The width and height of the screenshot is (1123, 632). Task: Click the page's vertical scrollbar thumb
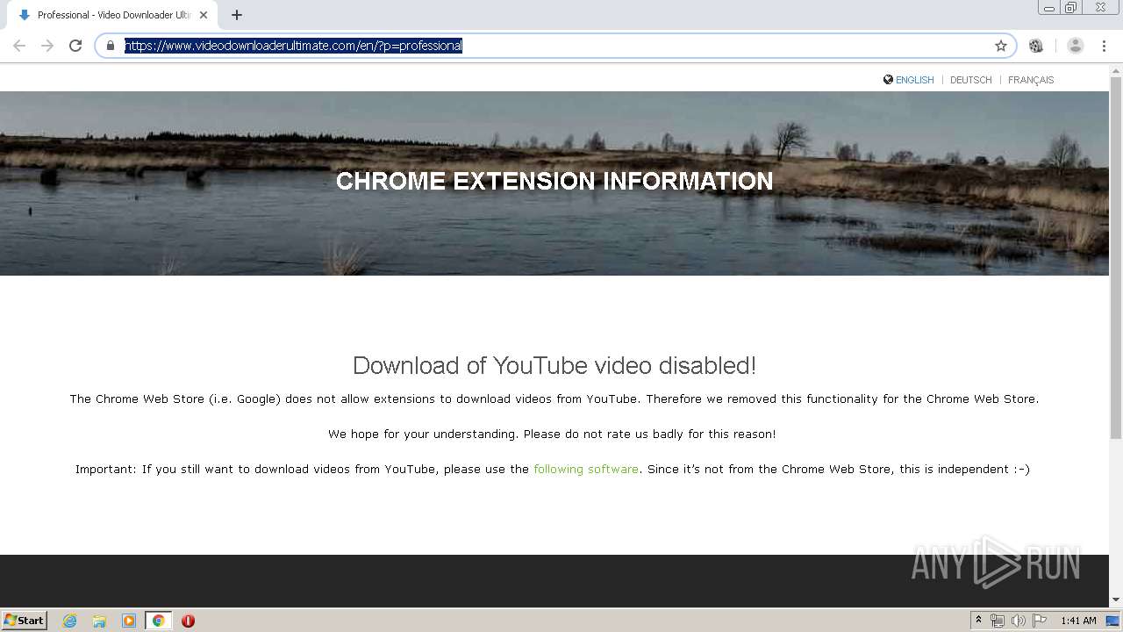pos(1116,257)
